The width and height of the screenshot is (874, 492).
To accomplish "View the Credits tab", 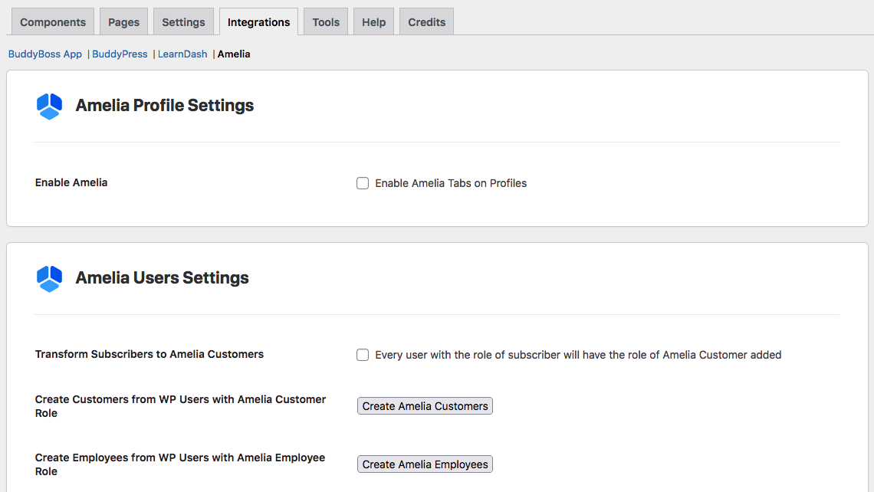I will click(426, 22).
